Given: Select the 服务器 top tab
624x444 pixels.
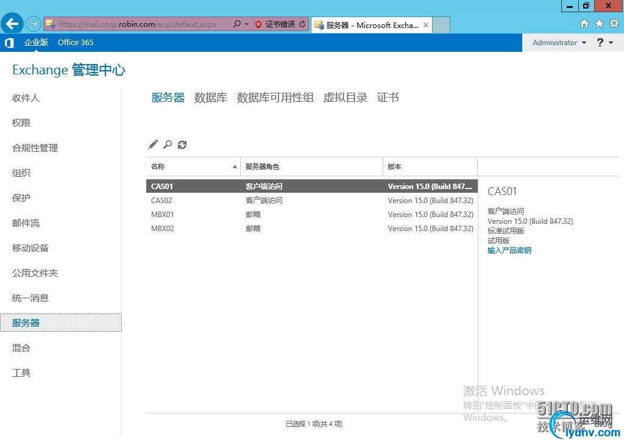Looking at the screenshot, I should [x=168, y=98].
